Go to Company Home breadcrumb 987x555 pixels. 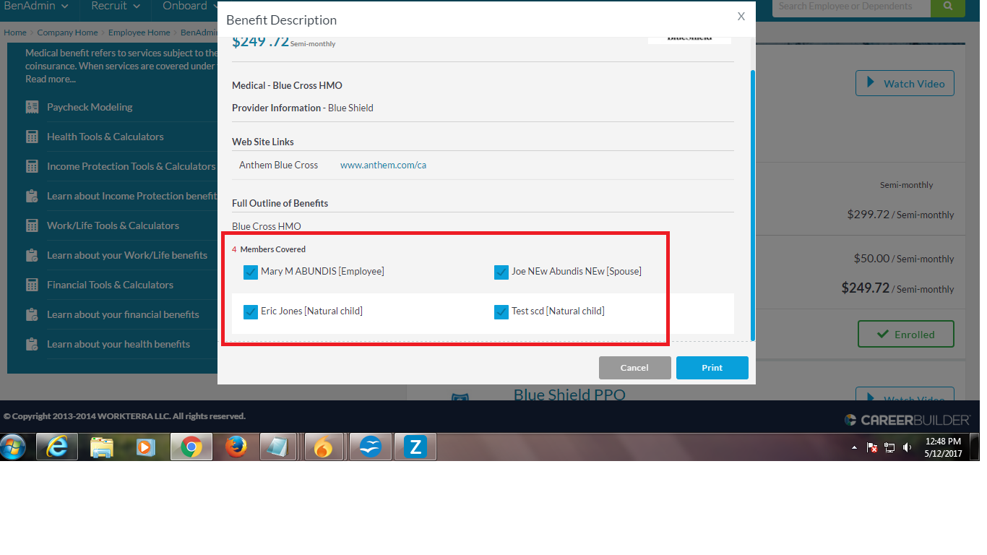click(x=67, y=33)
